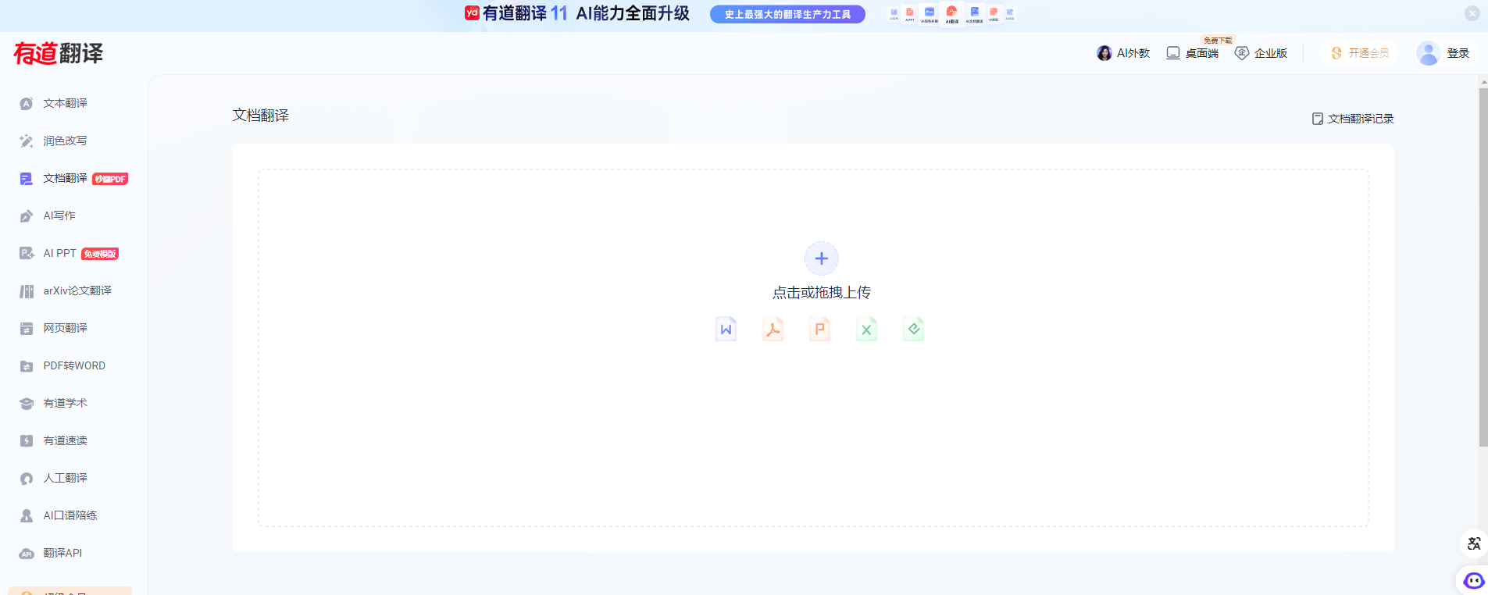This screenshot has width=1488, height=595.
Task: Click the 秒翻PDF badge
Action: [x=110, y=179]
